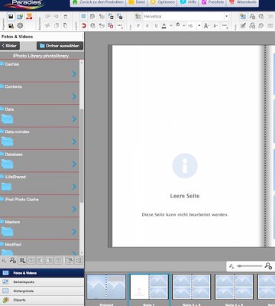Image resolution: width=275 pixels, height=306 pixels.
Task: Click the zoom-in magnifier below folder list
Action: (x=12, y=260)
